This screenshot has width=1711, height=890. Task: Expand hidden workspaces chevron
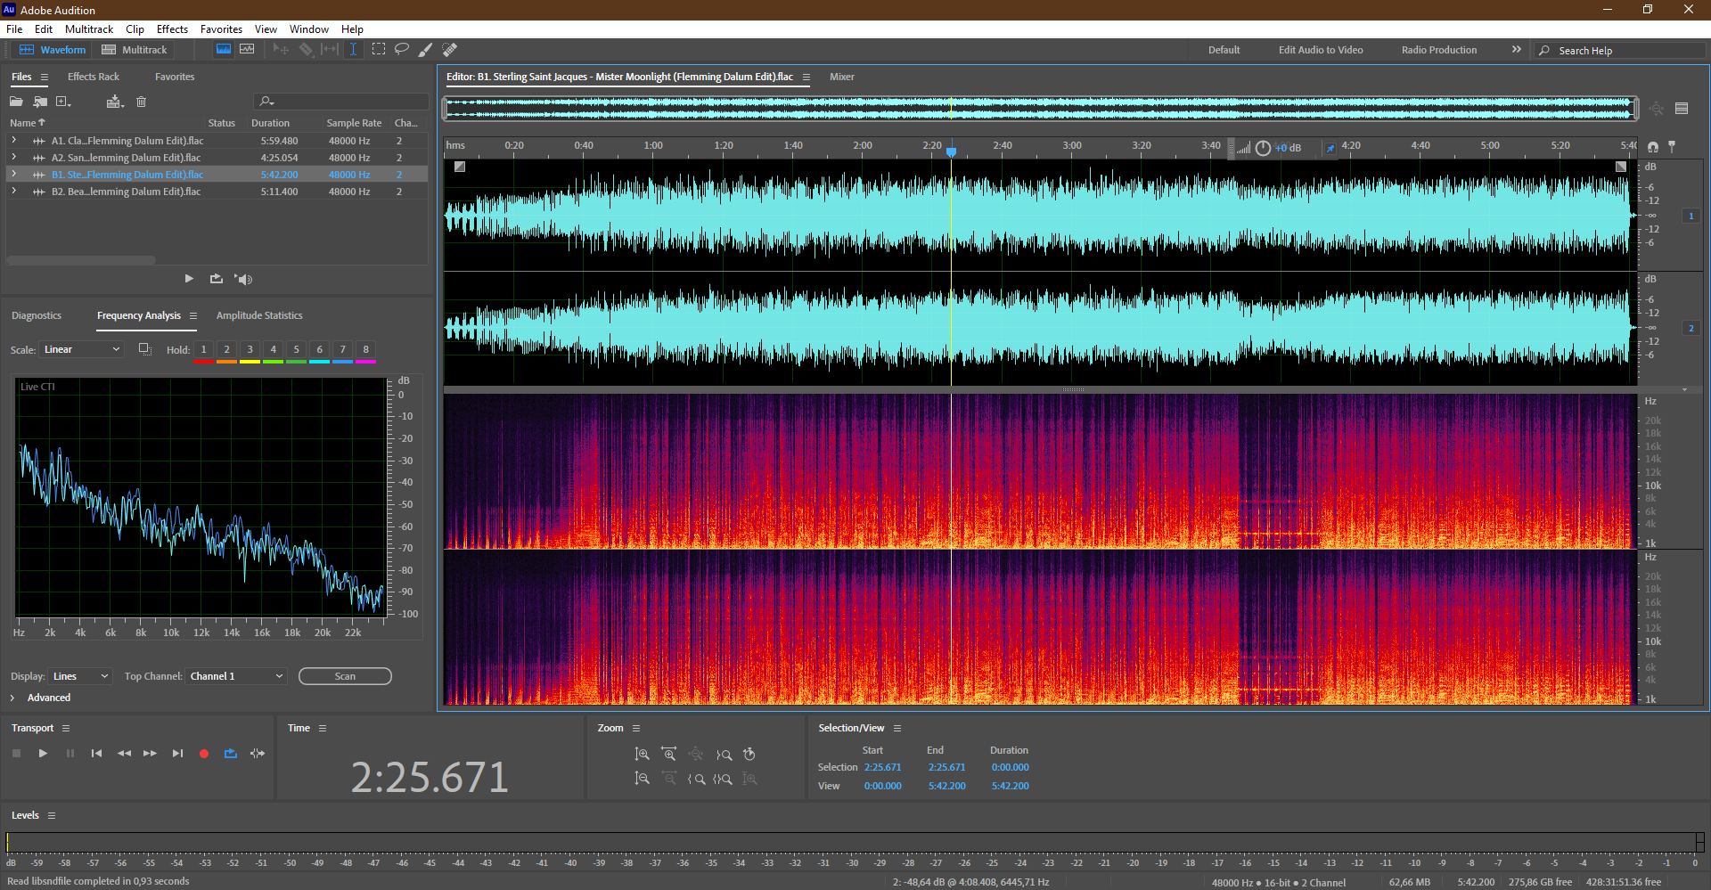coord(1517,50)
